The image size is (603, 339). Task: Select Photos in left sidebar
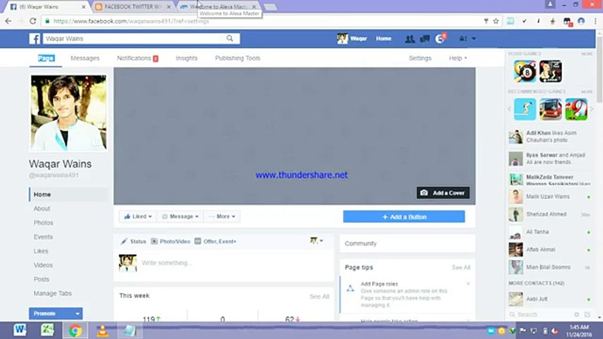click(43, 223)
